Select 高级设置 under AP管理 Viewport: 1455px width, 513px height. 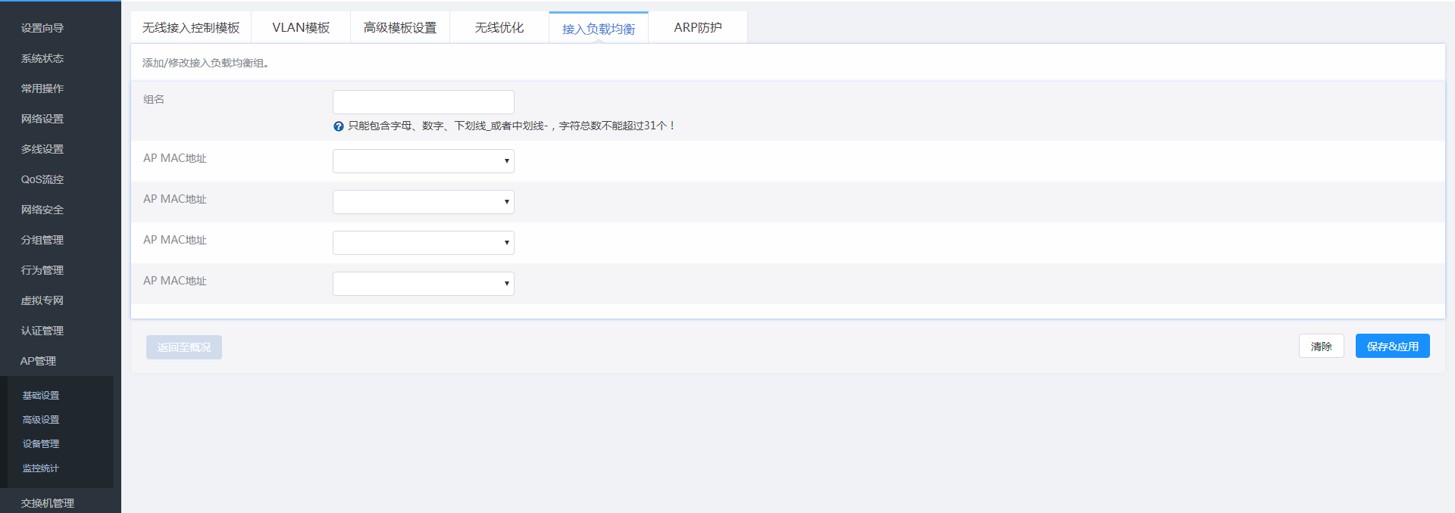click(x=41, y=420)
